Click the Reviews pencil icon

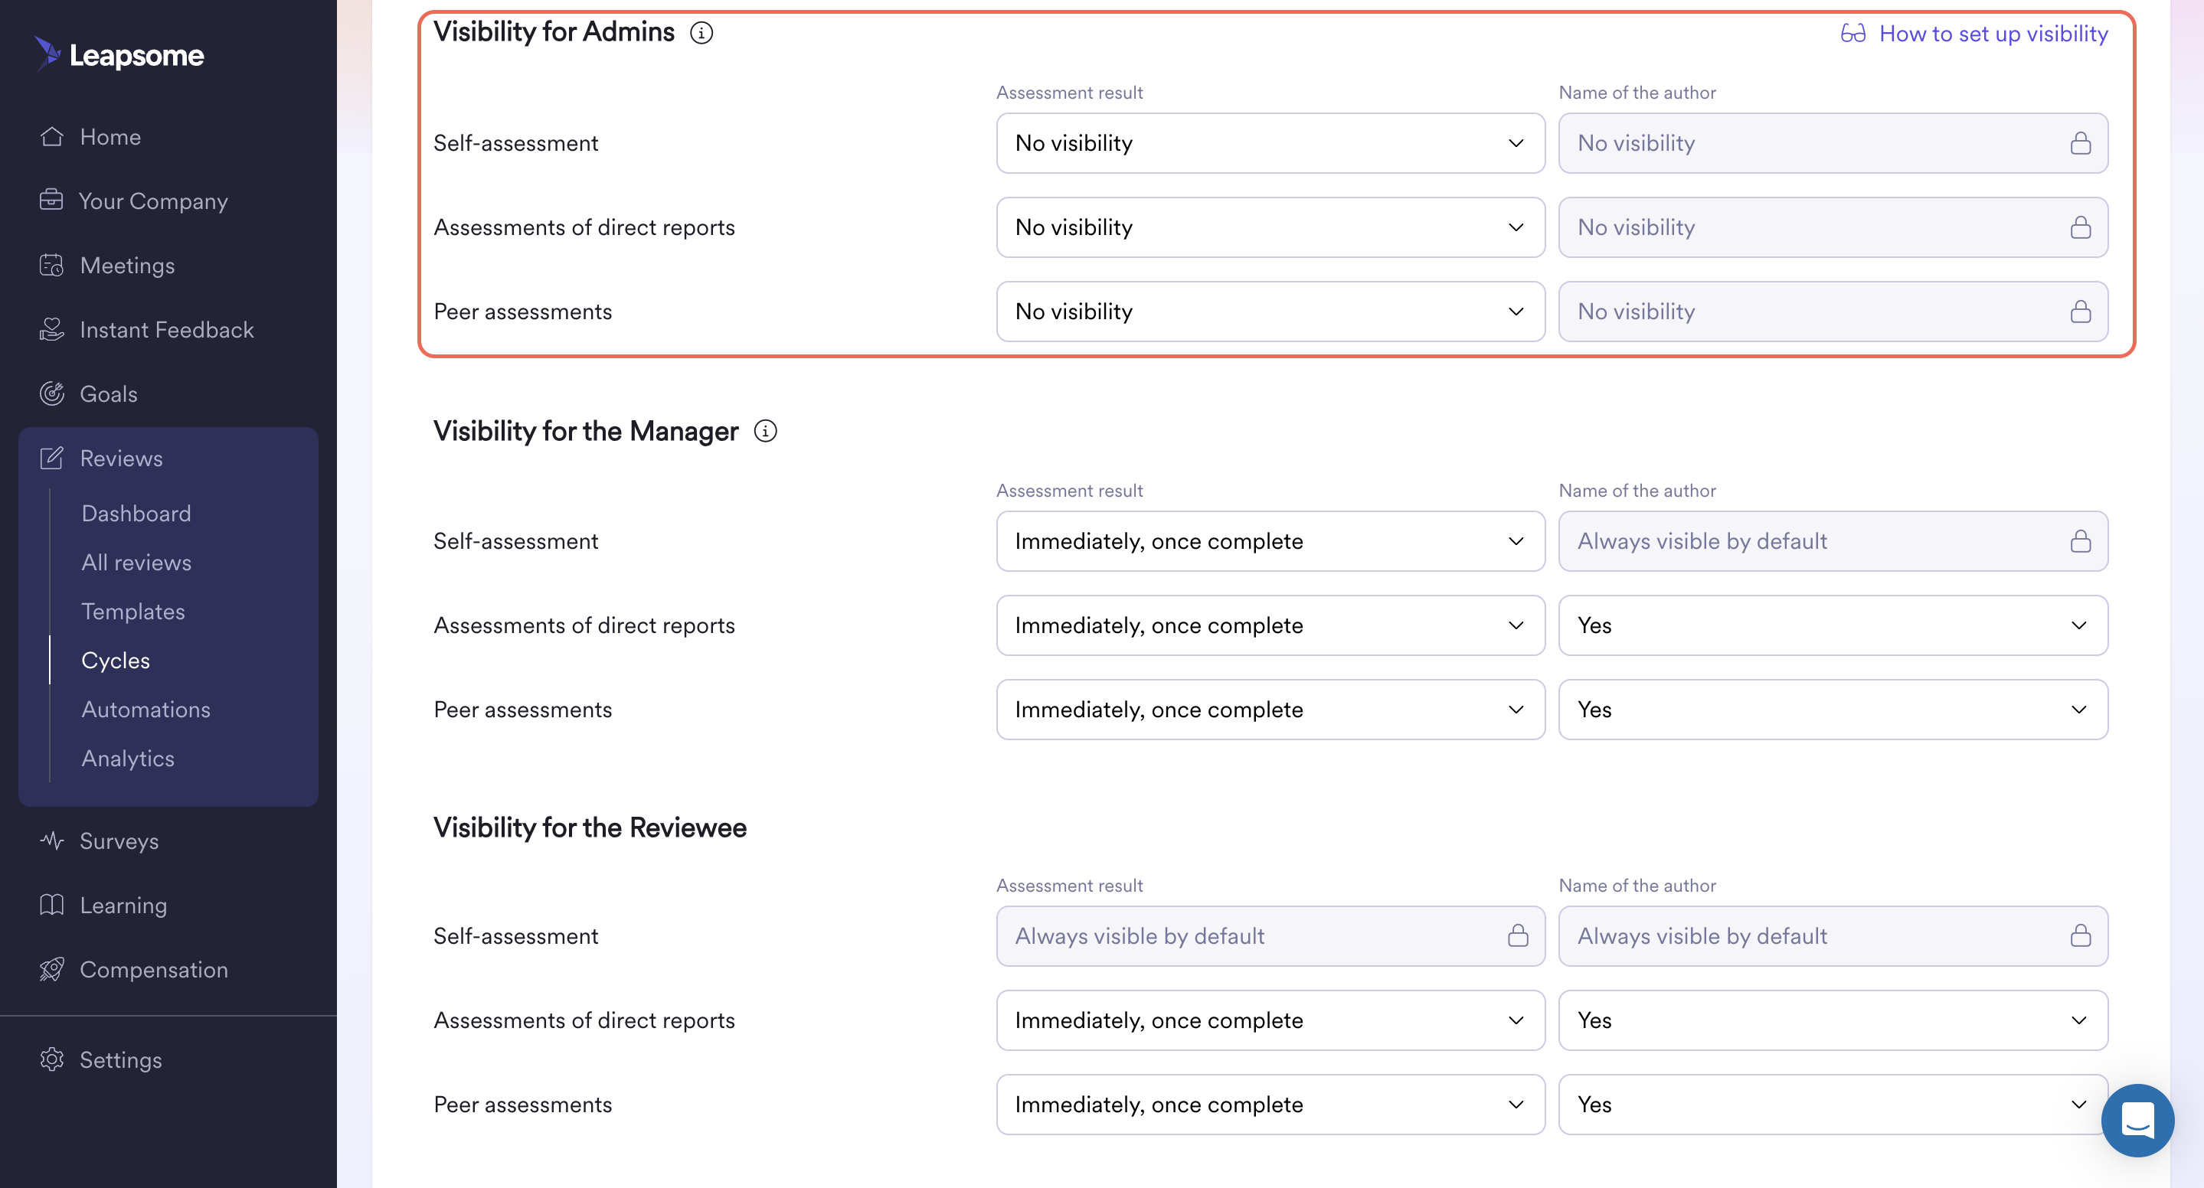(52, 458)
